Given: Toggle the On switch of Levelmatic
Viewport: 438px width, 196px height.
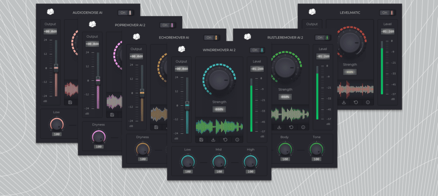Looking at the screenshot, I should tap(388, 13).
